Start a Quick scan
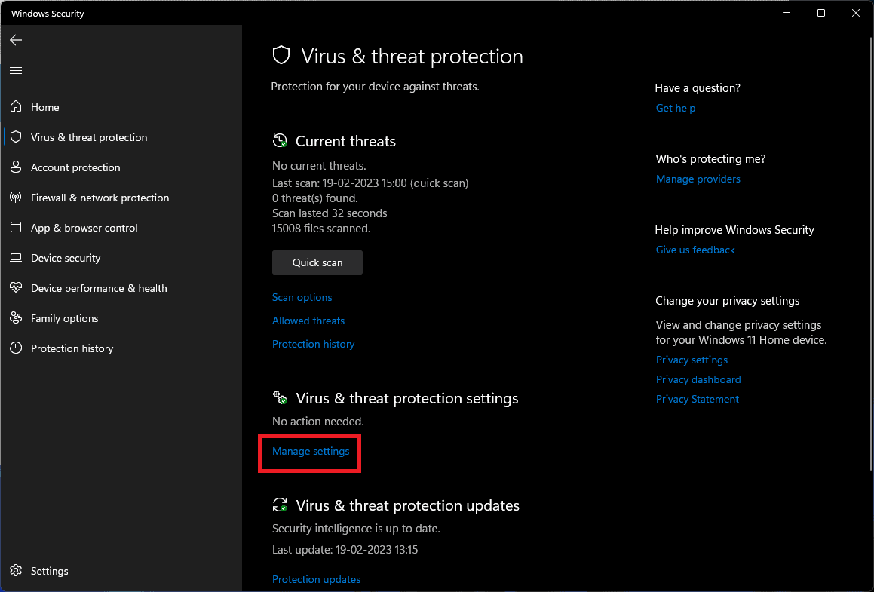Screen dimensions: 874x592 [317, 262]
